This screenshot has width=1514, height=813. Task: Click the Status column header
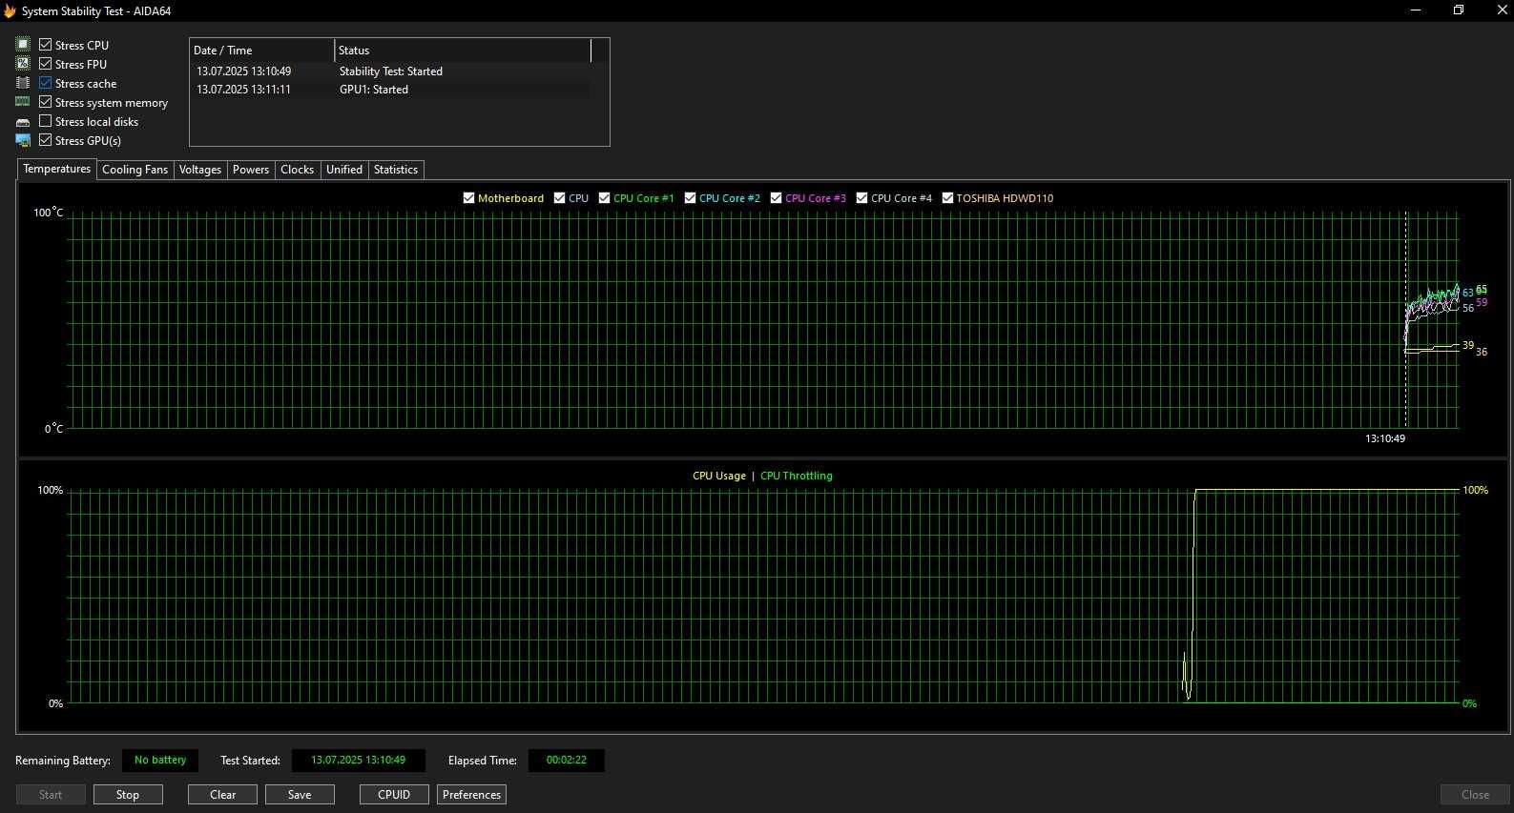coord(463,51)
